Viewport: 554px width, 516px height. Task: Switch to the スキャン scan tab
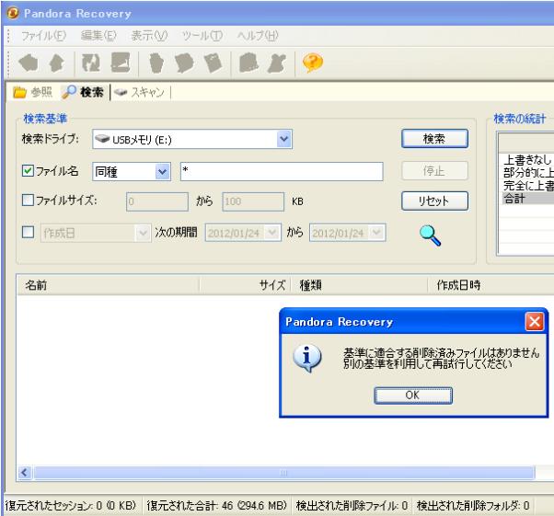pos(140,92)
